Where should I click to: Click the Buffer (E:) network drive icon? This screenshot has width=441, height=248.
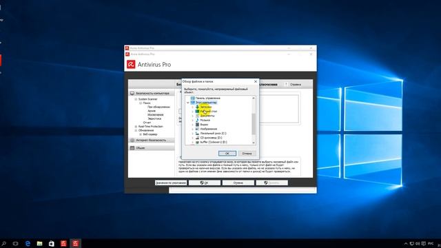[x=197, y=143]
